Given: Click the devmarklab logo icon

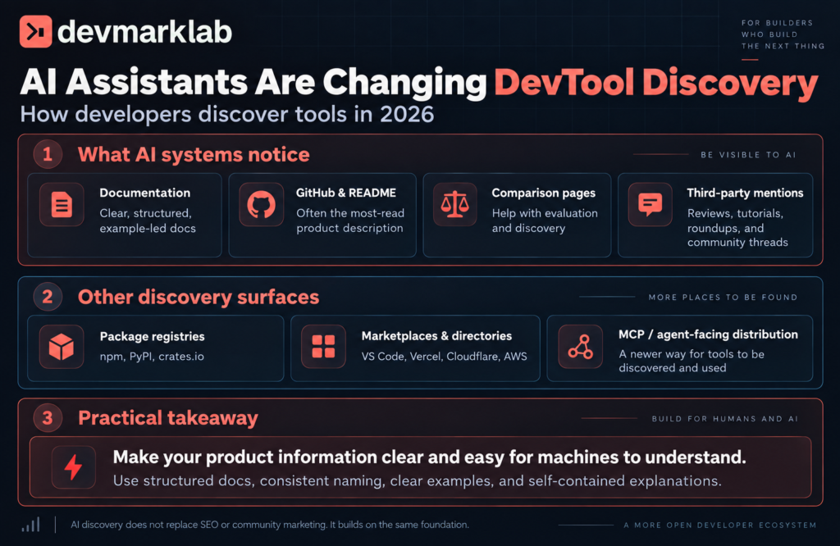Looking at the screenshot, I should pyautogui.click(x=36, y=32).
